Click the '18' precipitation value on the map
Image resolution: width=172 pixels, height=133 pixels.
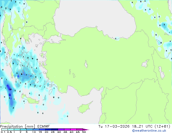10,89
